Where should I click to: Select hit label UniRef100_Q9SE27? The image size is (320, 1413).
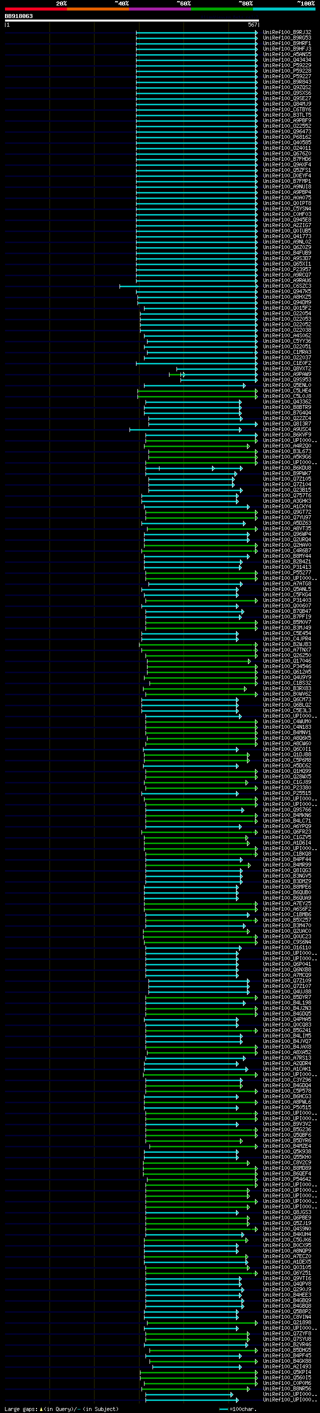point(287,98)
